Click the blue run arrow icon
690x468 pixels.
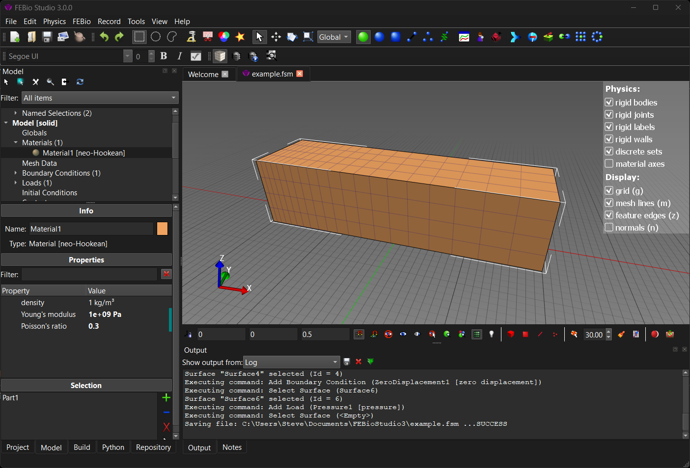pyautogui.click(x=514, y=37)
